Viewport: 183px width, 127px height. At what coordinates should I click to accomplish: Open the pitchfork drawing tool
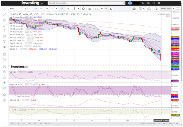tap(5, 20)
